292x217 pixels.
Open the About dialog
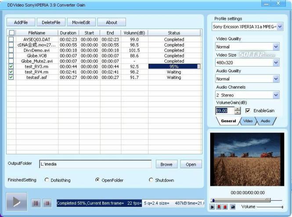(112, 22)
